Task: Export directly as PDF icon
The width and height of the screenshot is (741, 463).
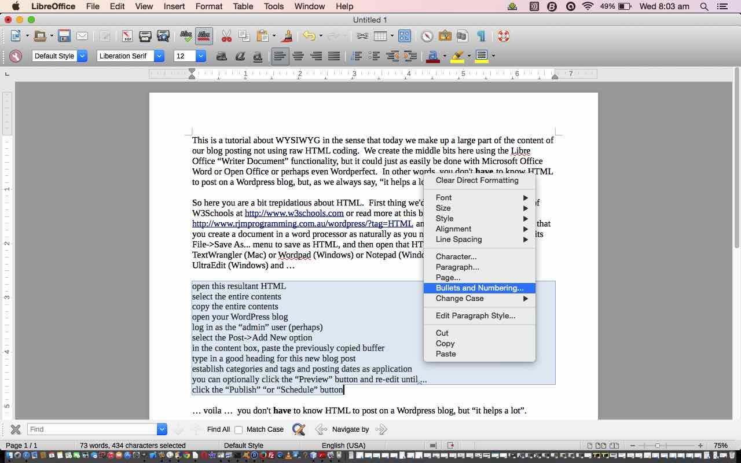Action: pyautogui.click(x=127, y=36)
